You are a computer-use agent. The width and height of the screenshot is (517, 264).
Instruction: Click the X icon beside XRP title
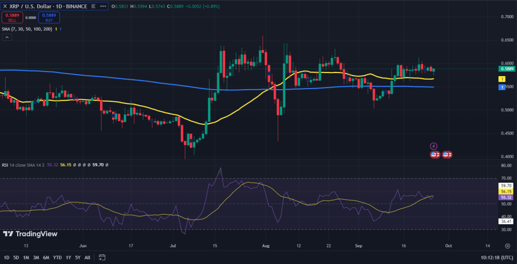[5, 6]
